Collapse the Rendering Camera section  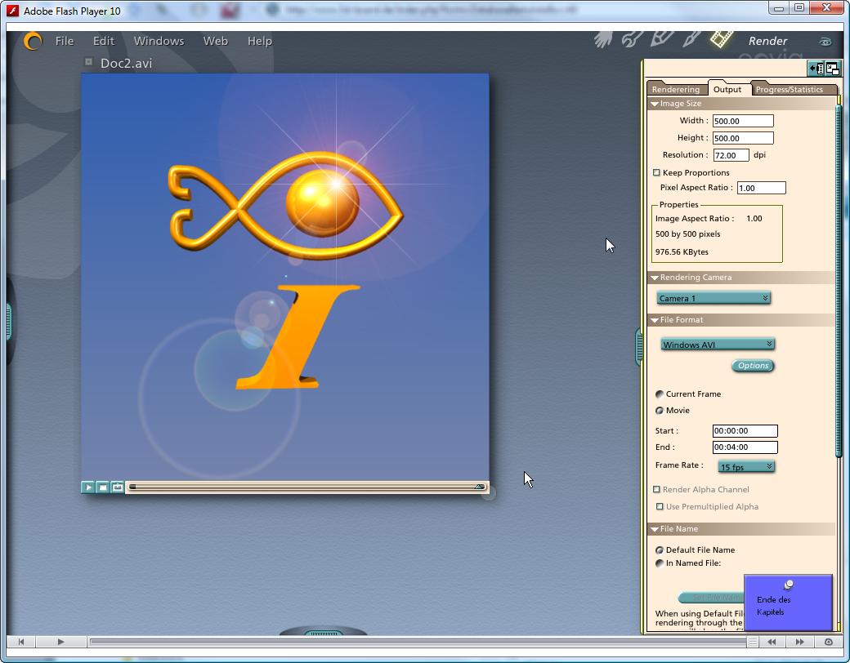pyautogui.click(x=655, y=278)
